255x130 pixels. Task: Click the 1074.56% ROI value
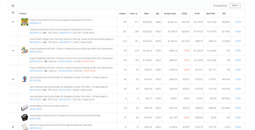tap(225, 108)
